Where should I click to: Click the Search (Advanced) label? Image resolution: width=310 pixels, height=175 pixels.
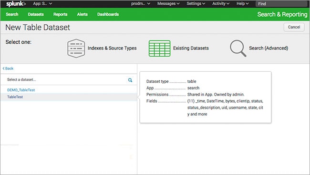point(269,48)
